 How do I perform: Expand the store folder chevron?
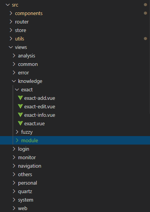pyautogui.click(x=11, y=30)
